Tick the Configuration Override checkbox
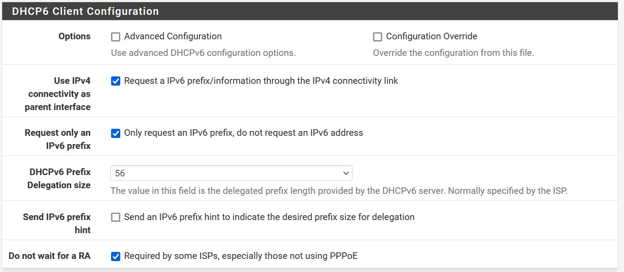Screen dimensions: 624x272 pos(377,37)
